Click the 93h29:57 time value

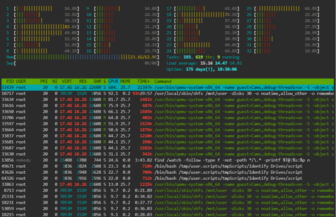[x=142, y=93]
